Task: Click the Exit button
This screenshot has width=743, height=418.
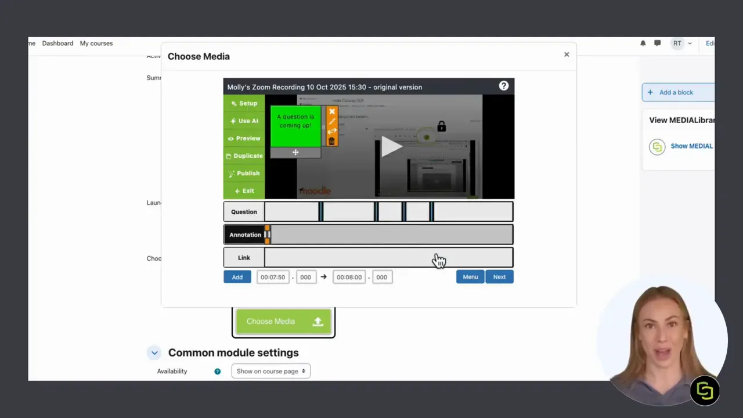Action: point(244,190)
